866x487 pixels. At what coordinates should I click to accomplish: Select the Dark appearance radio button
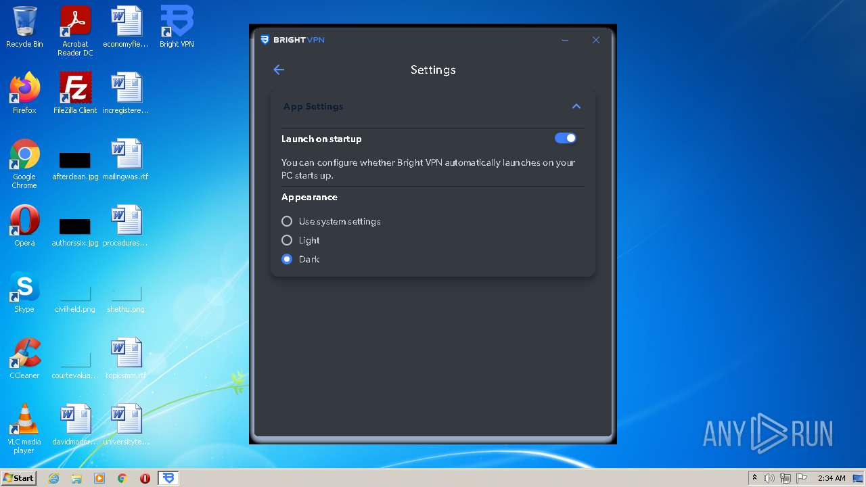[x=287, y=259]
